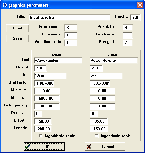Click y-axis Maximum field 5.00
145x153 pixels.
click(x=102, y=99)
